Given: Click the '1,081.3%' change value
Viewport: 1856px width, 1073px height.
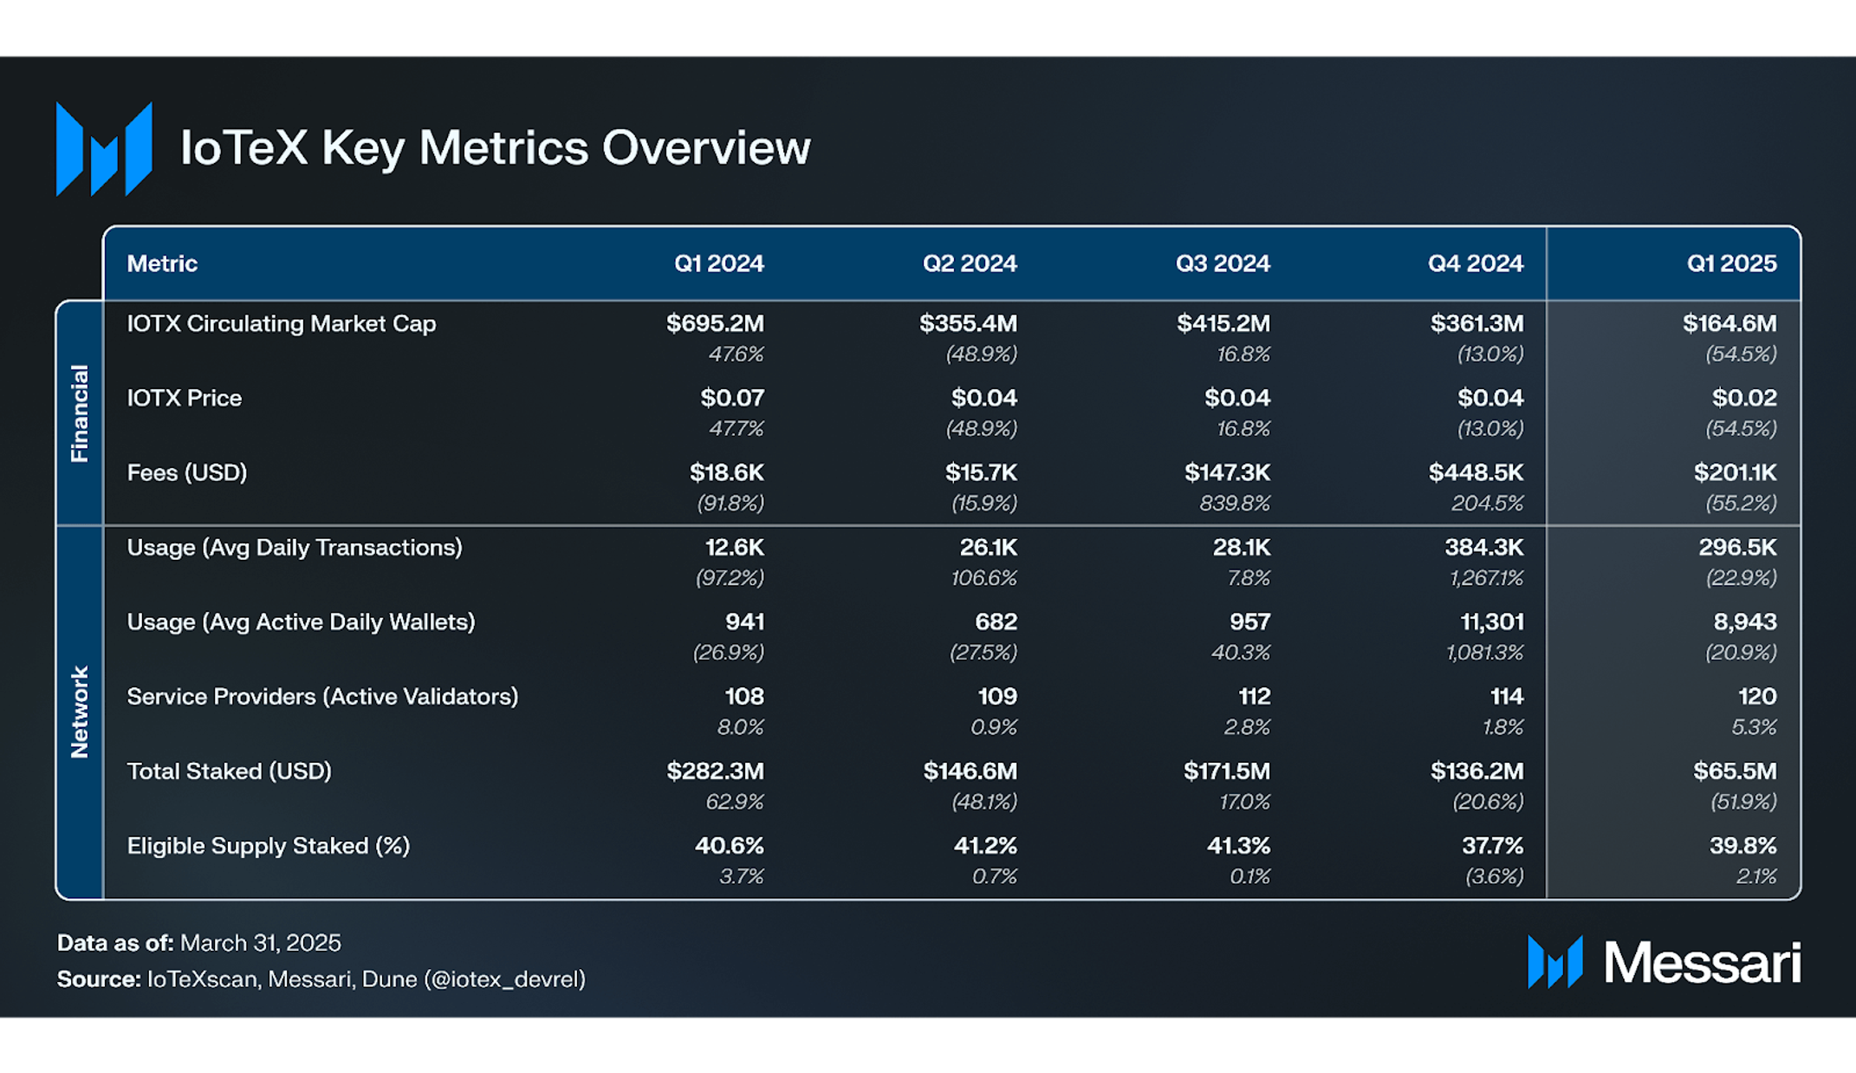Looking at the screenshot, I should pyautogui.click(x=1485, y=653).
